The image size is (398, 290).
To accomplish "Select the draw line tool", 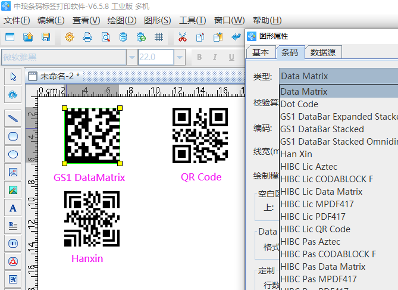I will click(x=13, y=118).
